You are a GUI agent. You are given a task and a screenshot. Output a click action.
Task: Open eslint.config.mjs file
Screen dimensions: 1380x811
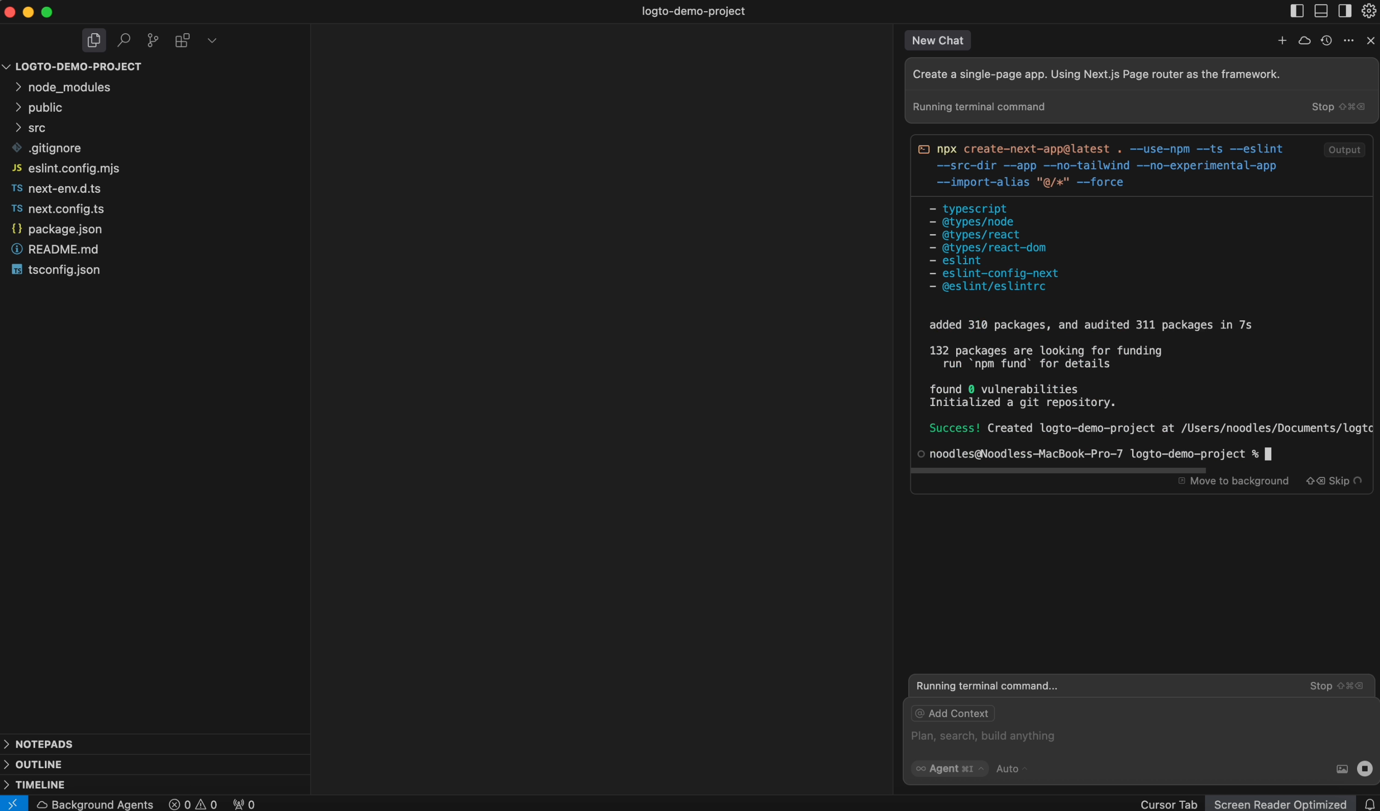click(x=73, y=168)
